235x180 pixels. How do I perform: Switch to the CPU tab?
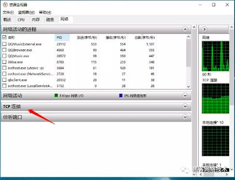(21, 20)
